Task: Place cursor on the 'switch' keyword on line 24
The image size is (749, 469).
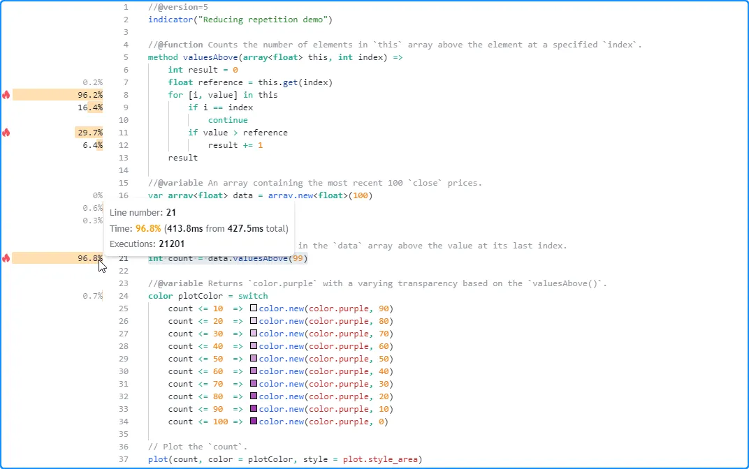Action: pos(253,296)
